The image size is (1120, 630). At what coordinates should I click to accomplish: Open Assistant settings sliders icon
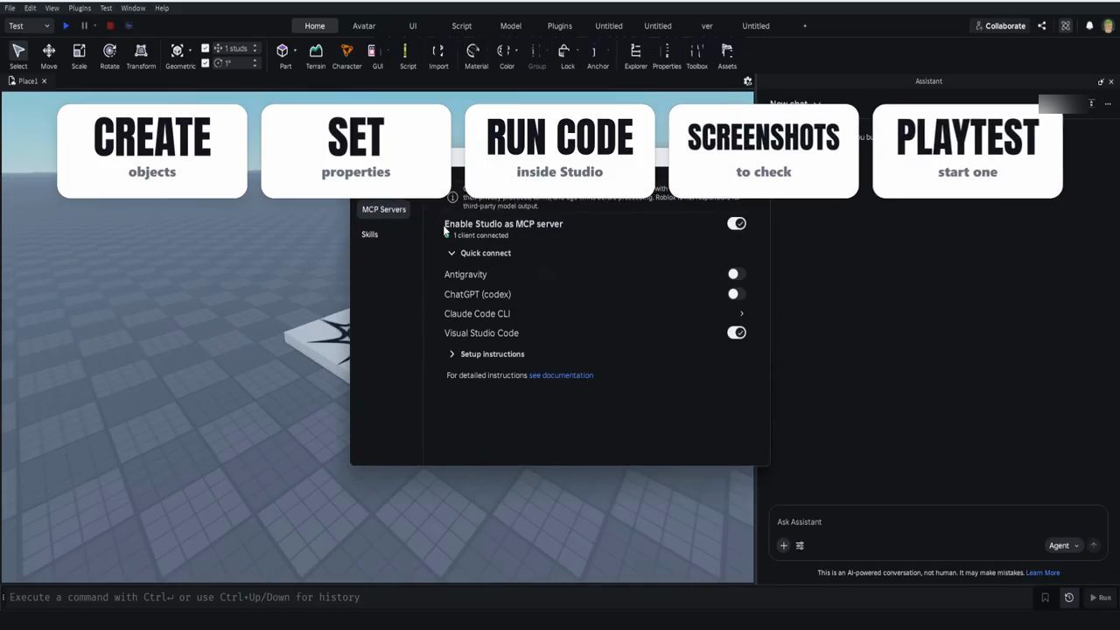tap(800, 545)
